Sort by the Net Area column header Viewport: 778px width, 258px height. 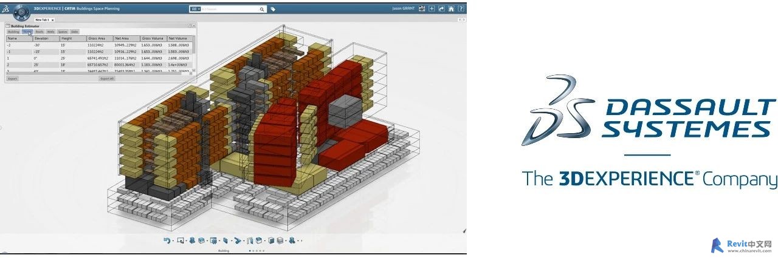click(126, 38)
